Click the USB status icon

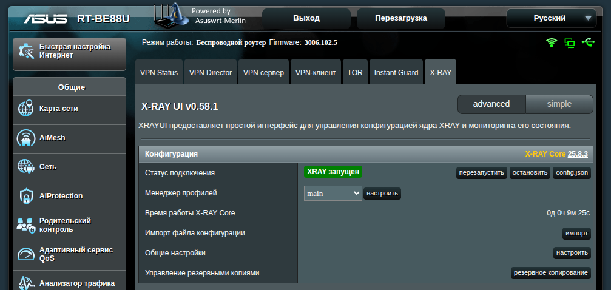tap(588, 42)
